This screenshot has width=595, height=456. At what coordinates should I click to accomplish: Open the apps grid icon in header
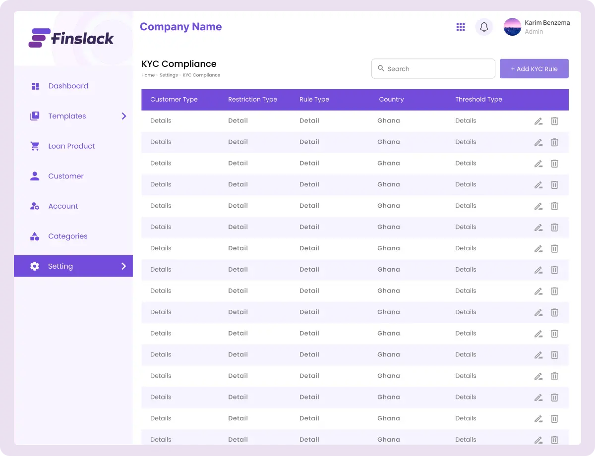461,27
